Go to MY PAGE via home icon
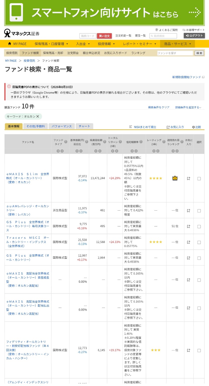The width and height of the screenshot is (209, 386). point(17,44)
